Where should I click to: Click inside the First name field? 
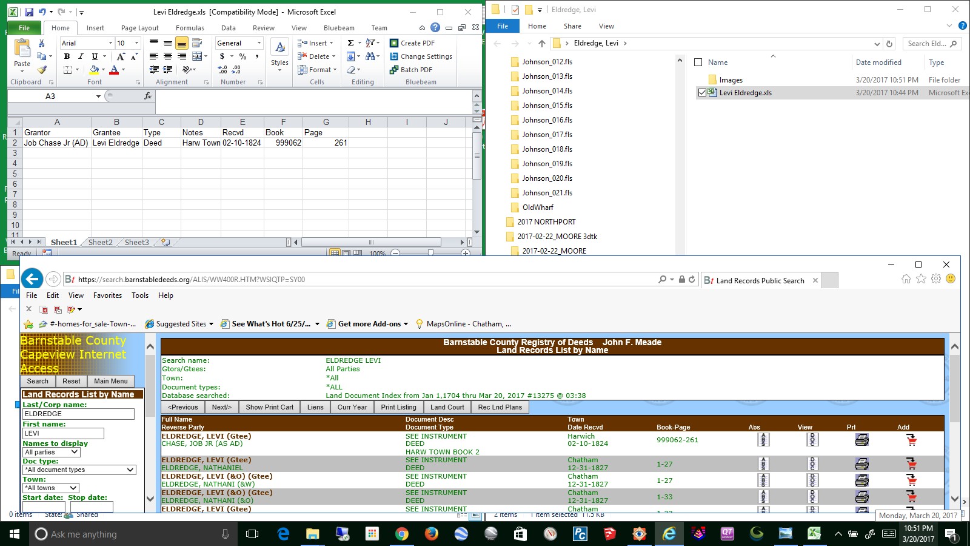(x=62, y=433)
